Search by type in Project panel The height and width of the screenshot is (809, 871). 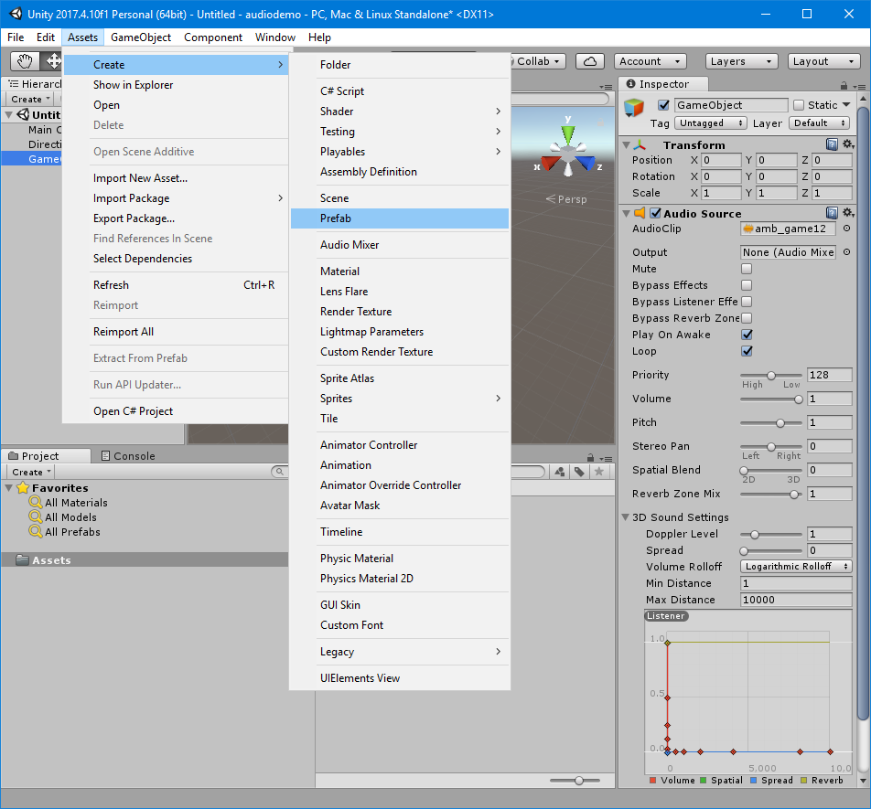pyautogui.click(x=560, y=472)
